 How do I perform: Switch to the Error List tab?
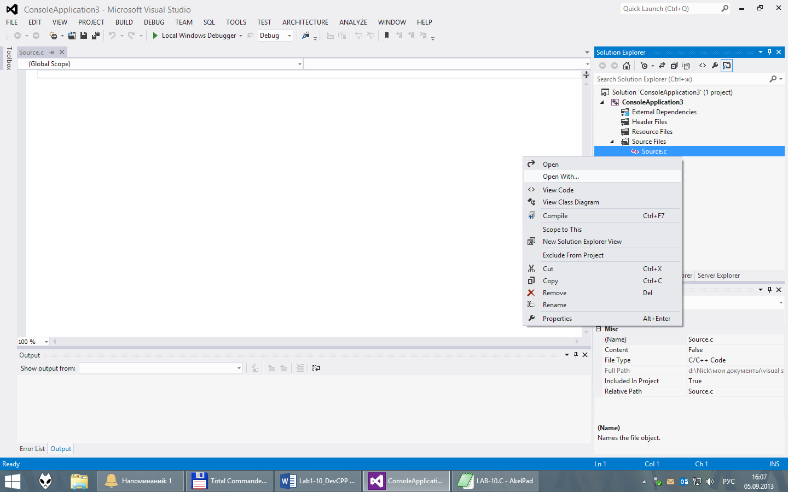pos(32,449)
